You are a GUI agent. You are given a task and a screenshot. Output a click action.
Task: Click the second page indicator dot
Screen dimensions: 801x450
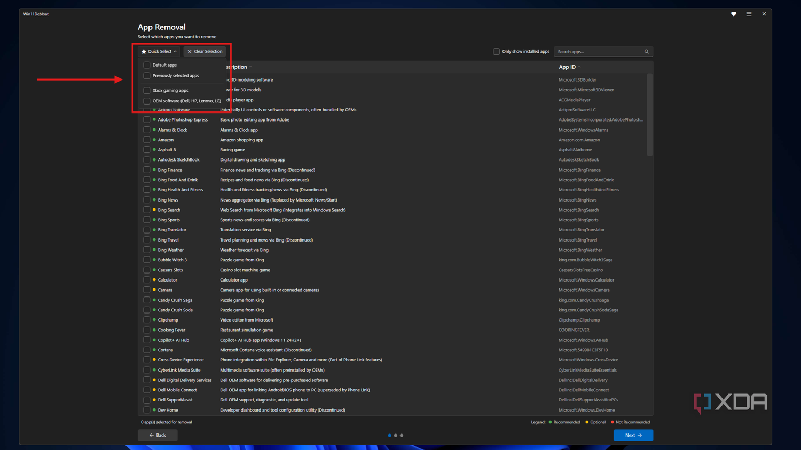pos(396,436)
